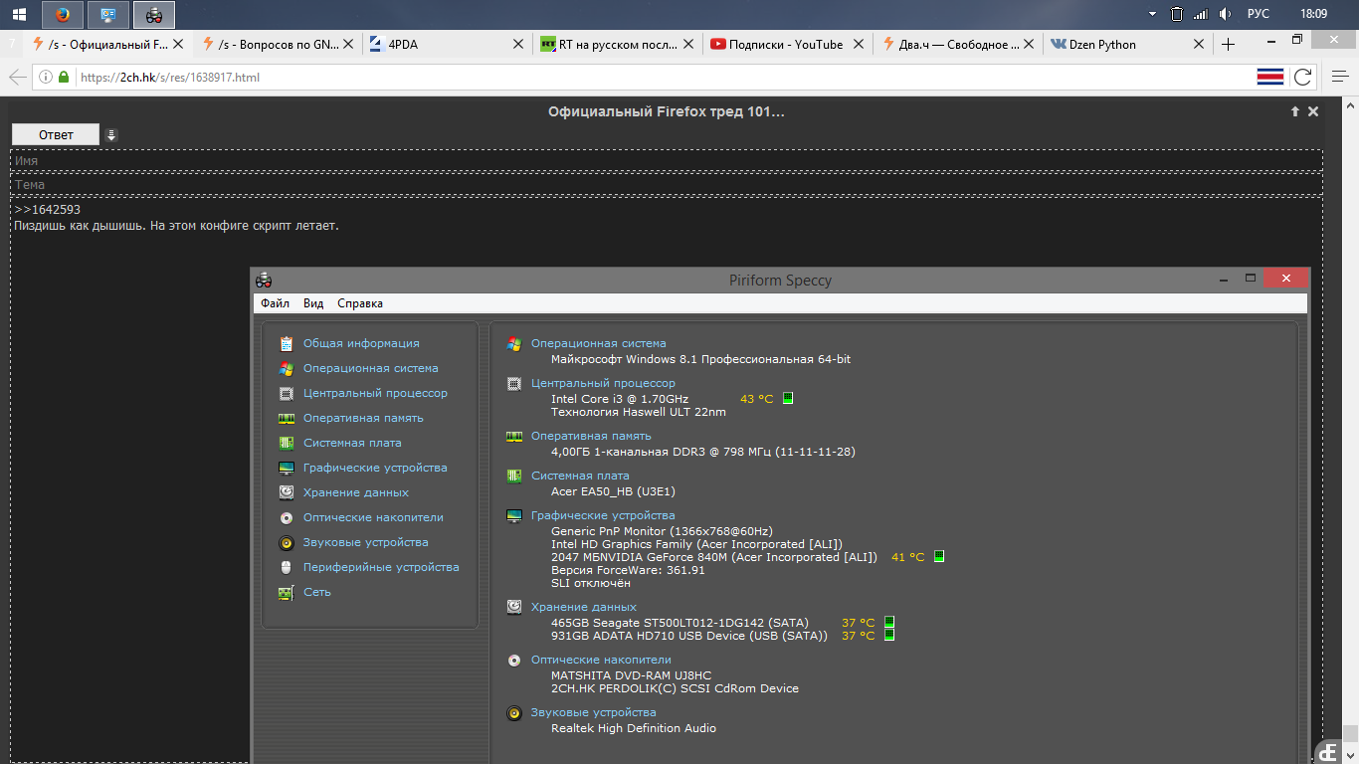
Task: Switch to the Вопросов по GN tab
Action: [277, 44]
